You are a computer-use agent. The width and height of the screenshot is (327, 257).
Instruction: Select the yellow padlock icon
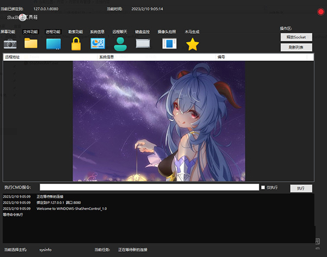[76, 44]
